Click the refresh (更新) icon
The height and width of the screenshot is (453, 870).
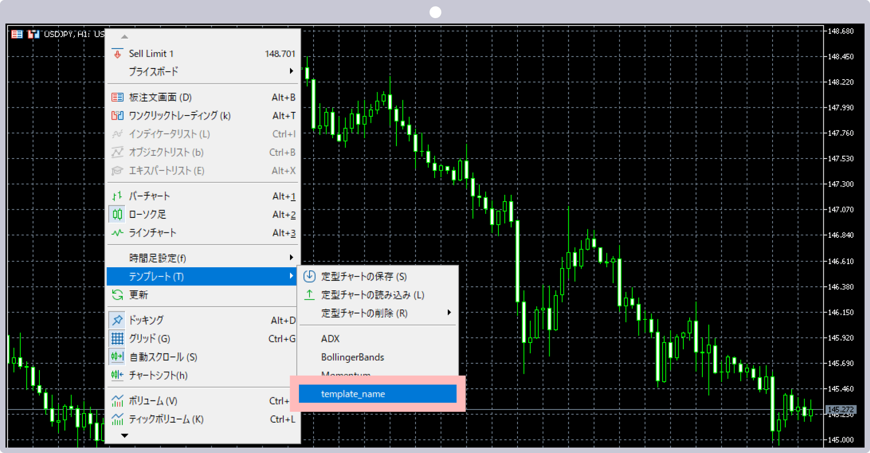(x=117, y=294)
